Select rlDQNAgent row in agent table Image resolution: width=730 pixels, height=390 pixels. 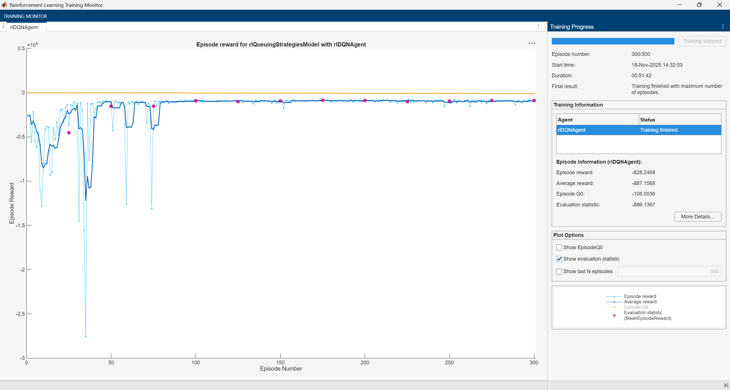597,130
